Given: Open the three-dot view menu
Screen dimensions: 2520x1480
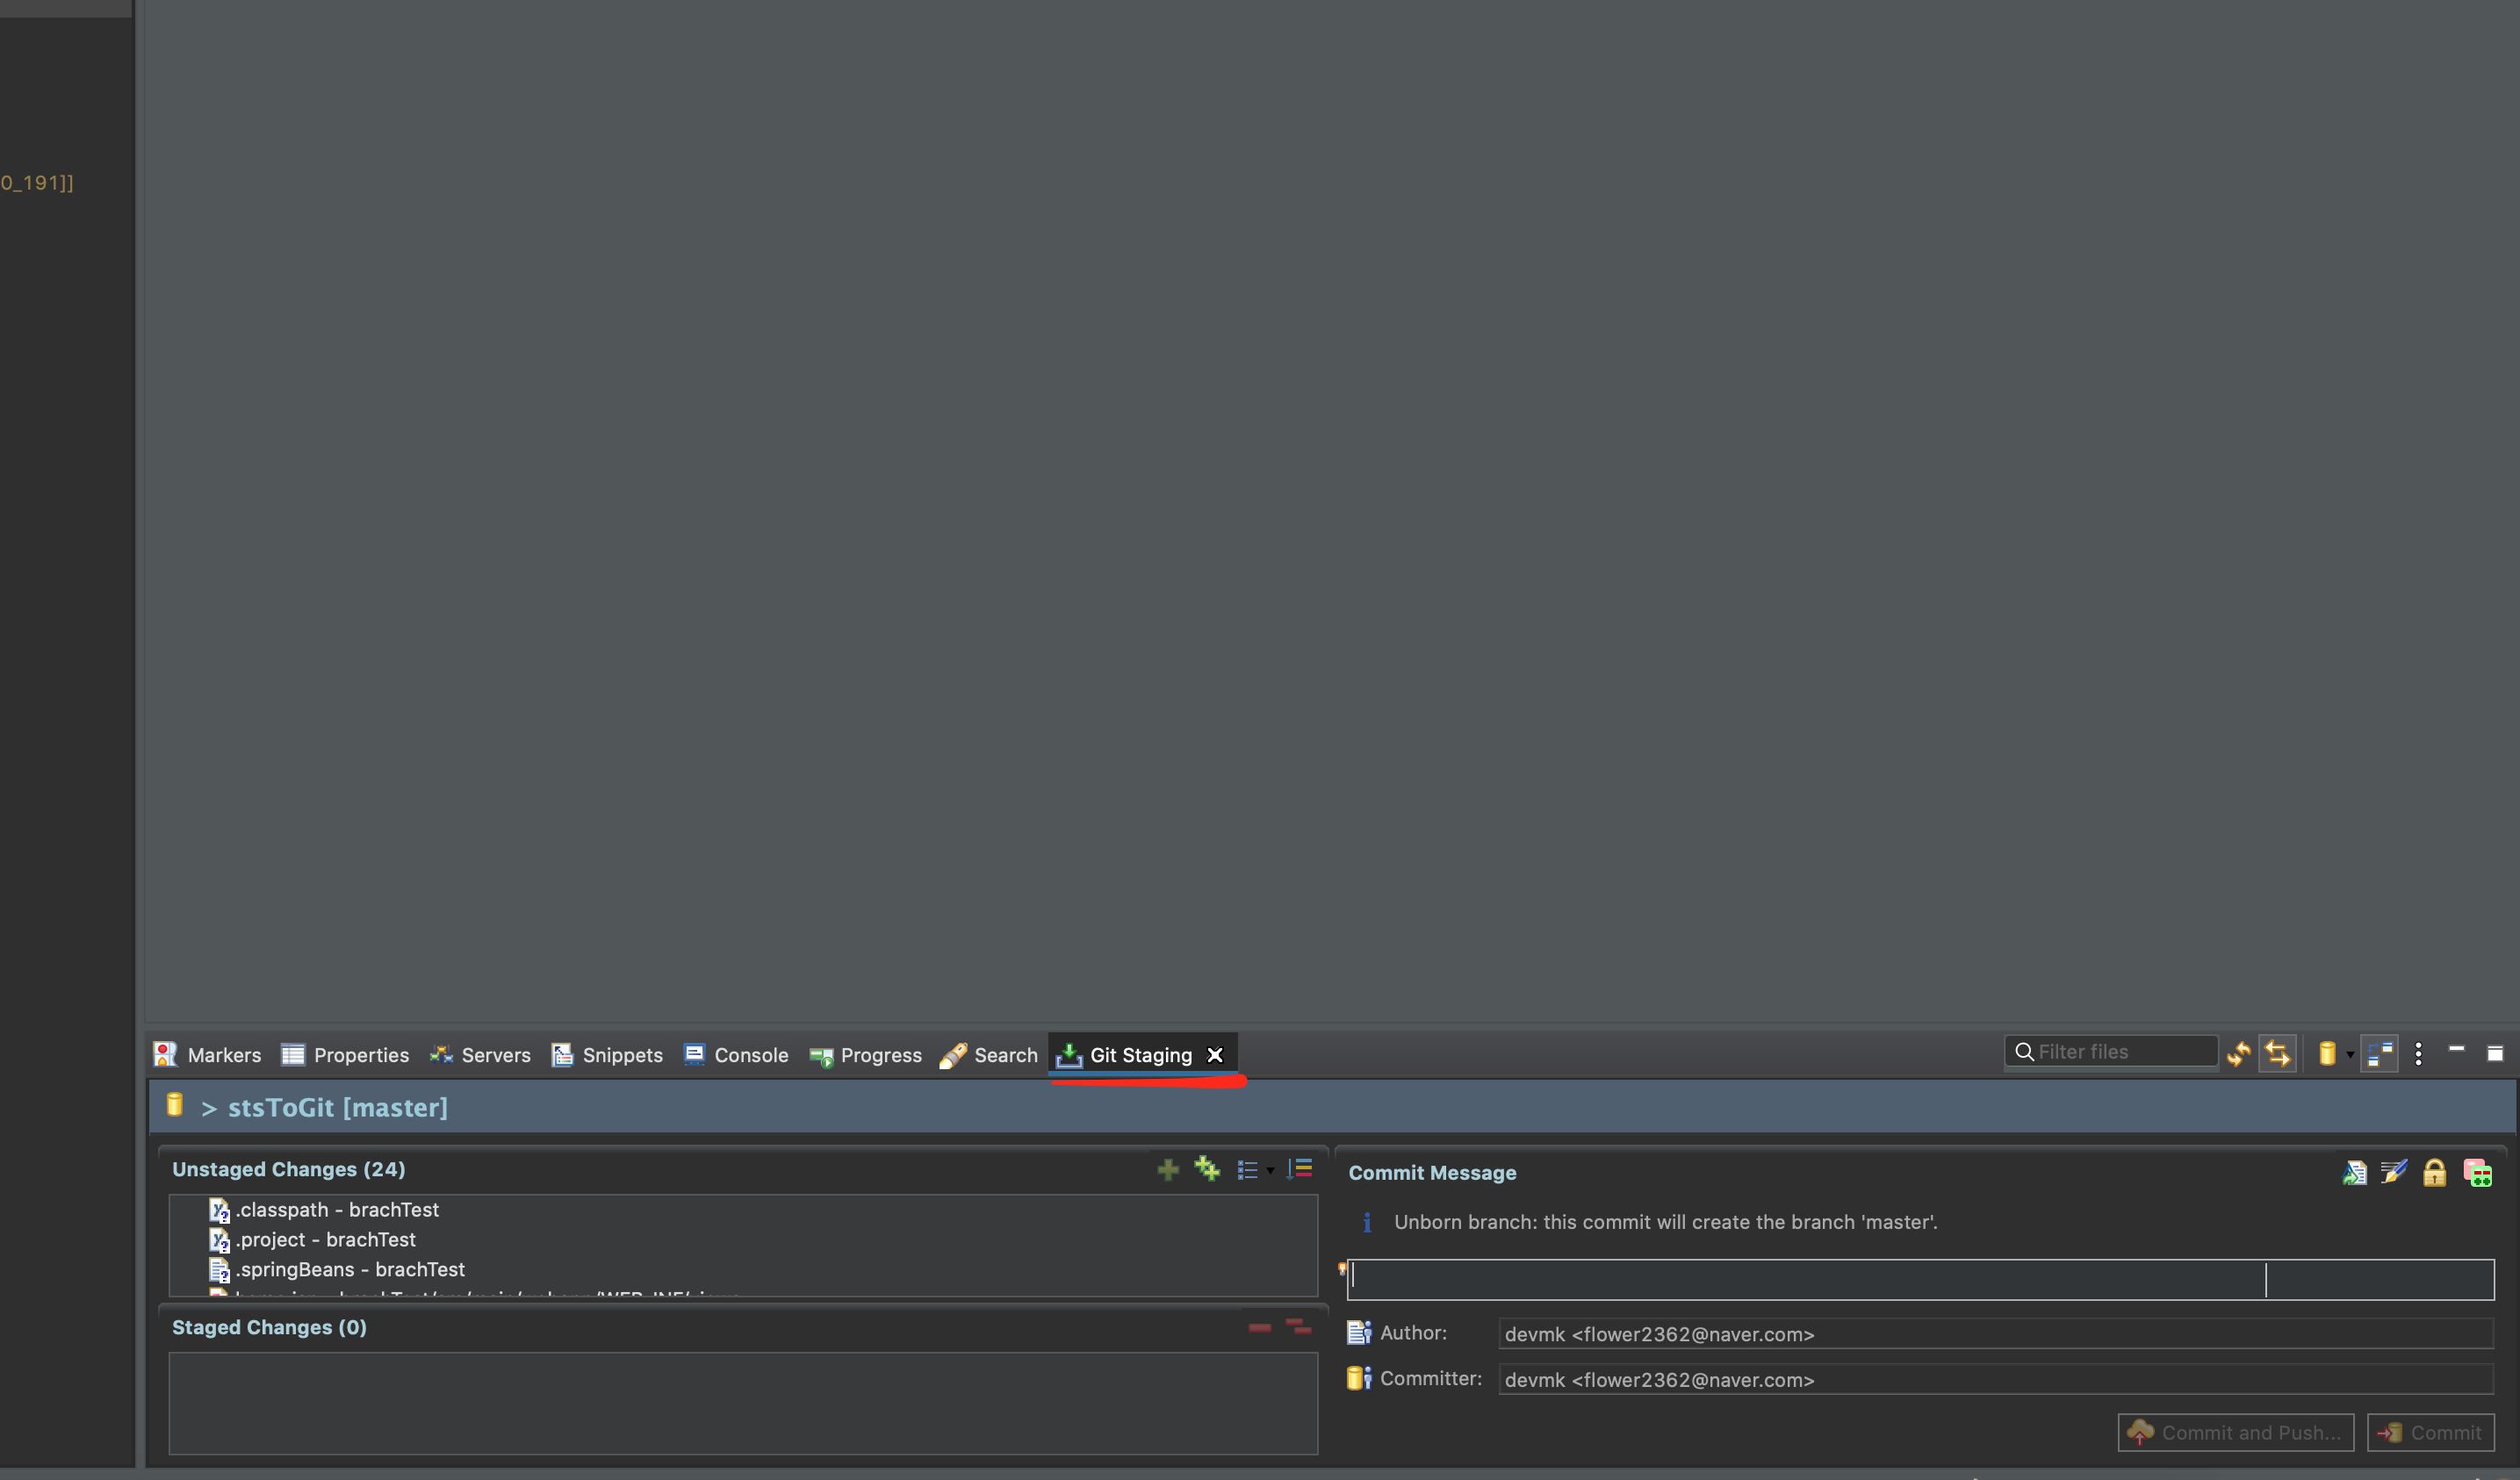Looking at the screenshot, I should click(2418, 1053).
